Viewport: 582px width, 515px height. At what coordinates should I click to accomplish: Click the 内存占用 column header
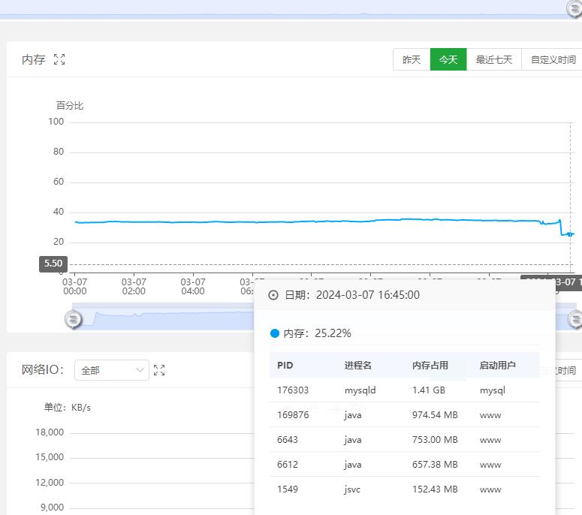[430, 365]
